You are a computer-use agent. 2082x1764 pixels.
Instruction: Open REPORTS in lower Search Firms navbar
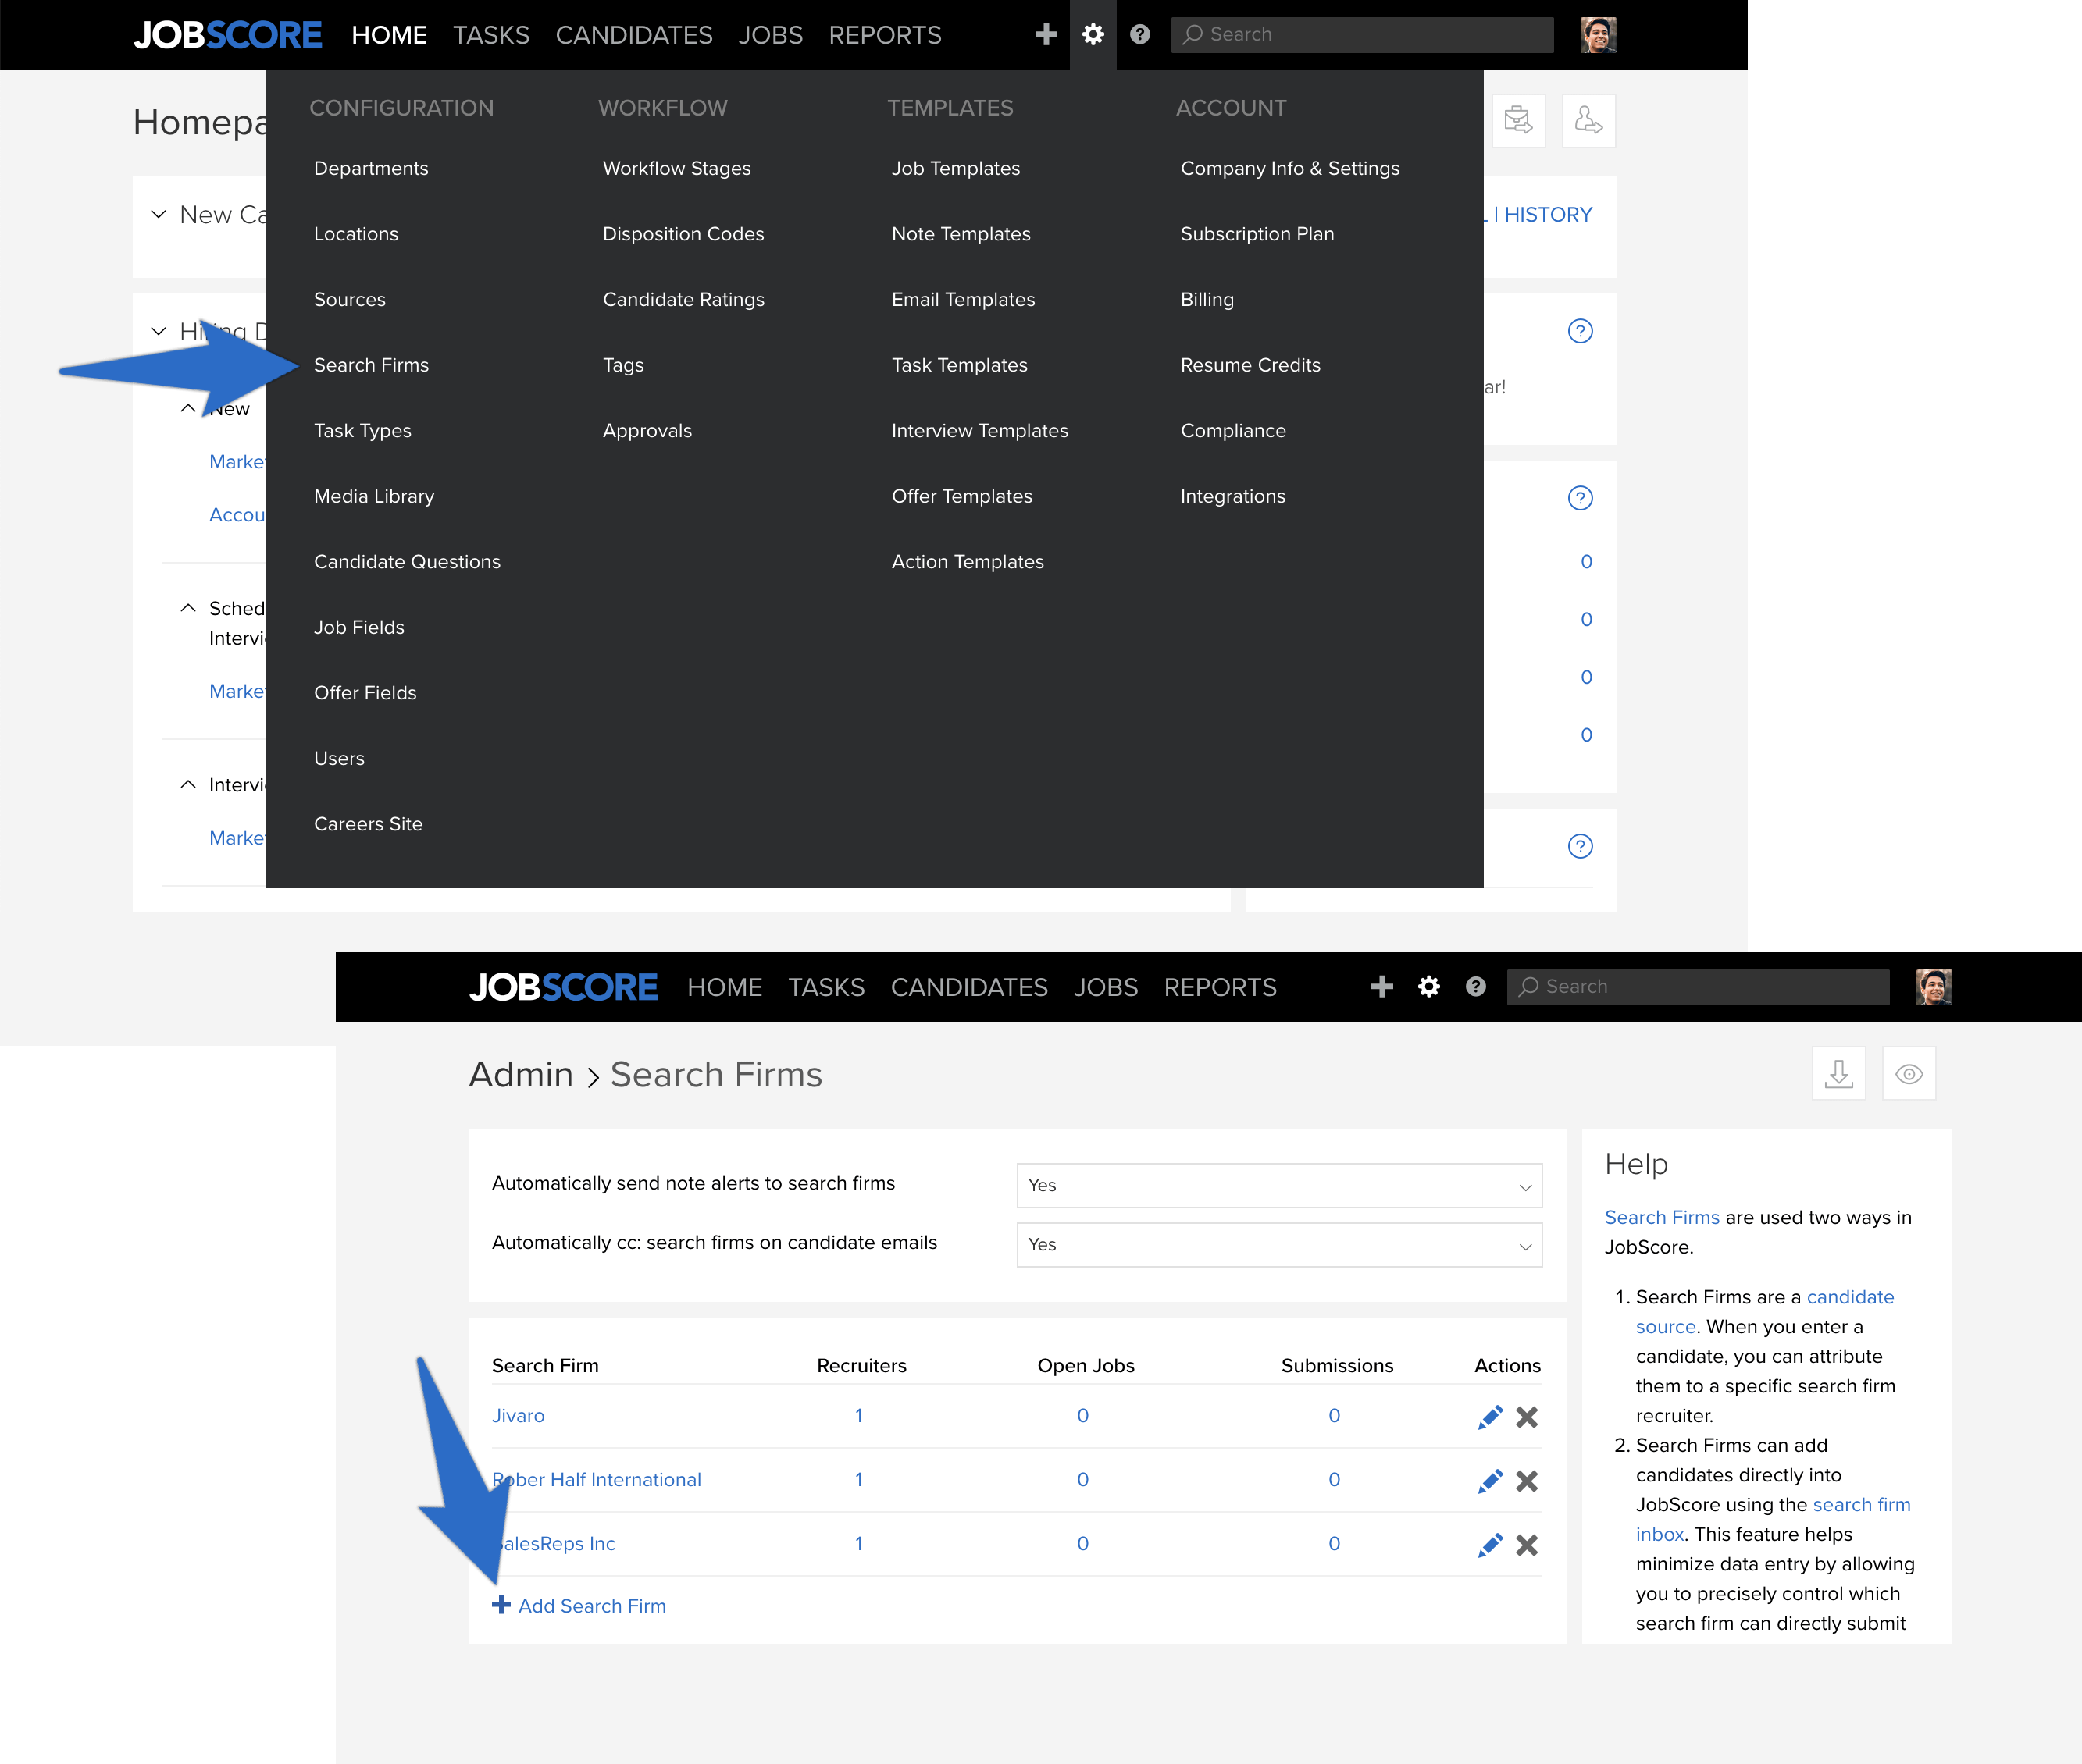(x=1220, y=987)
